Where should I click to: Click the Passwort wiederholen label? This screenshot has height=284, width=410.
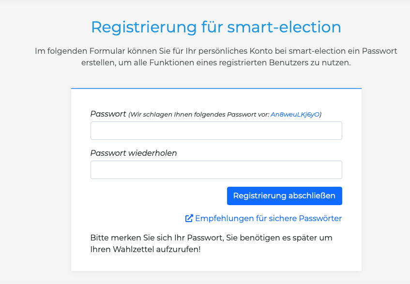coord(134,153)
